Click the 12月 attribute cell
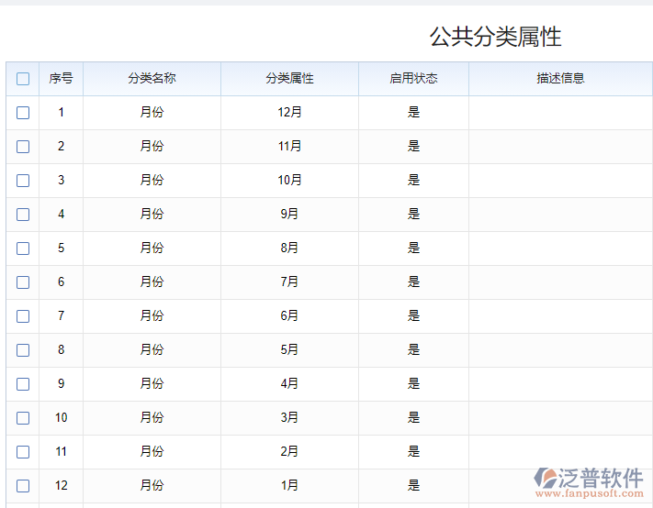Image resolution: width=653 pixels, height=508 pixels. (x=289, y=113)
